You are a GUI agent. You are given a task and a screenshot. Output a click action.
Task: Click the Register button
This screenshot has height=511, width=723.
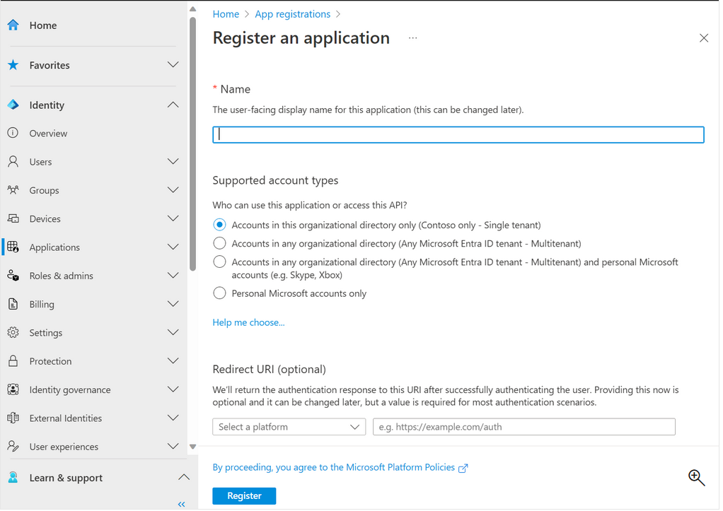[x=244, y=496]
